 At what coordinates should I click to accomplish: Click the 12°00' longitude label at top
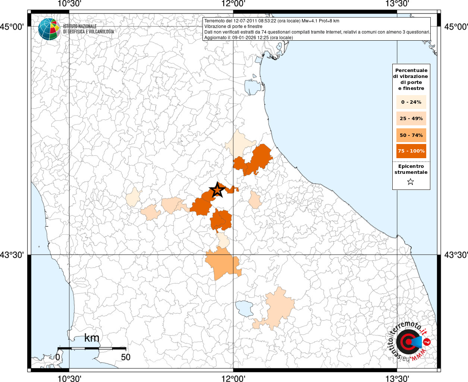(233, 4)
